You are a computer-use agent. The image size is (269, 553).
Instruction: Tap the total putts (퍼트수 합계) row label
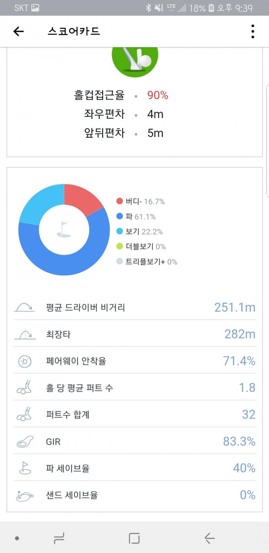tap(68, 415)
